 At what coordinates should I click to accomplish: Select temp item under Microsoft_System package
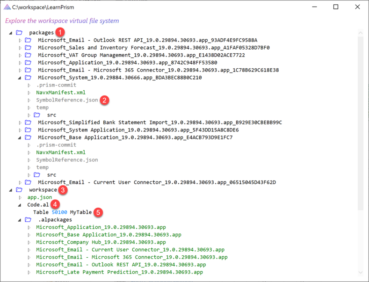coord(43,108)
